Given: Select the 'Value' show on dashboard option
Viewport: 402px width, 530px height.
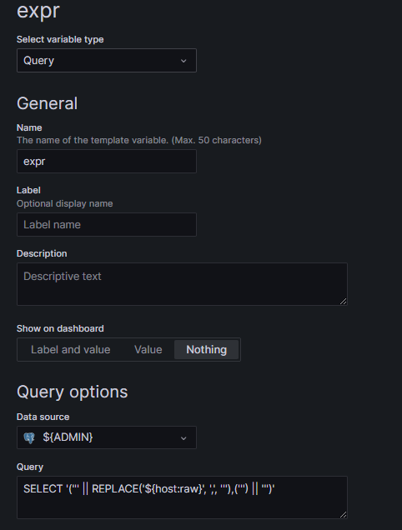Looking at the screenshot, I should (148, 349).
